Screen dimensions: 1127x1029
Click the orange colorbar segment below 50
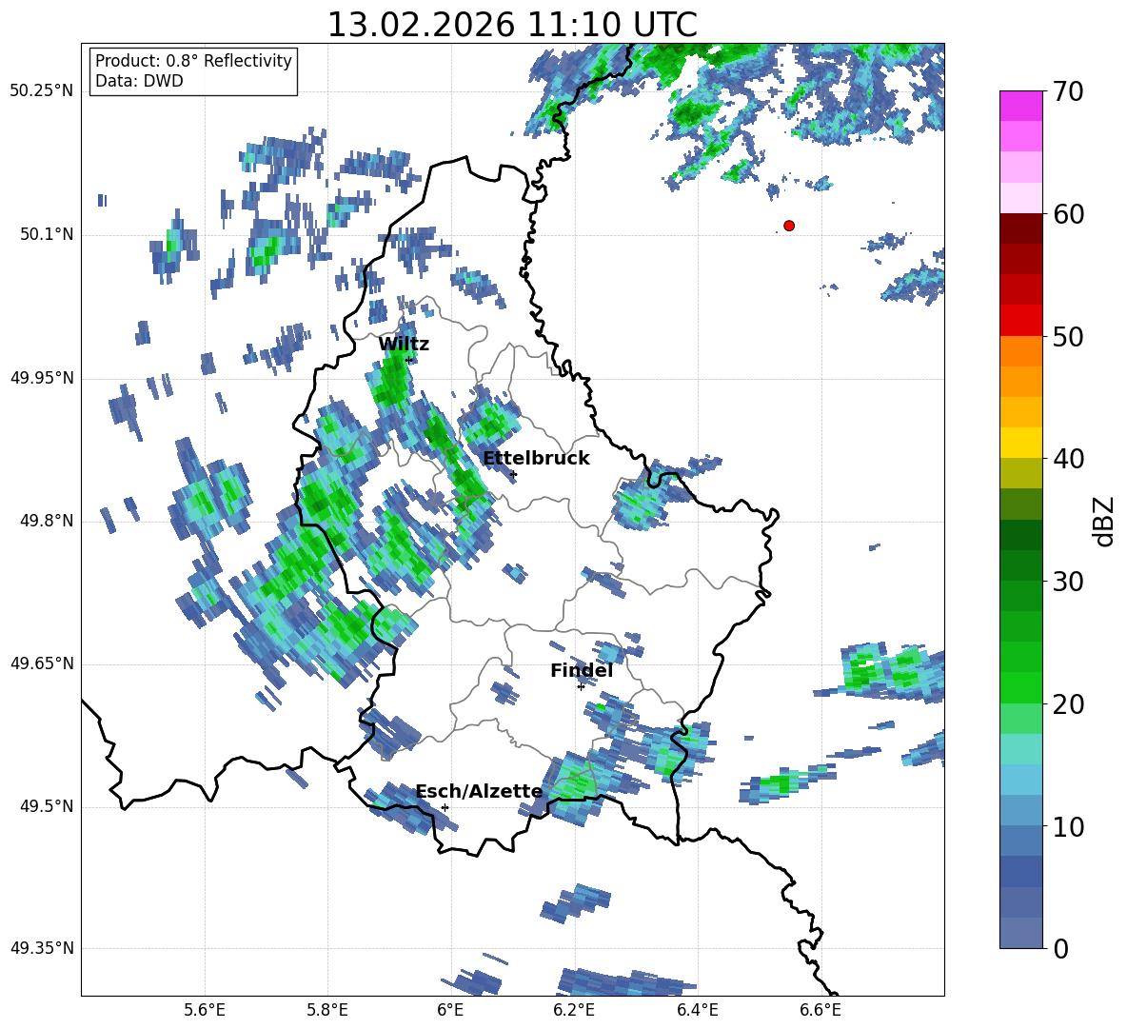[x=1020, y=351]
